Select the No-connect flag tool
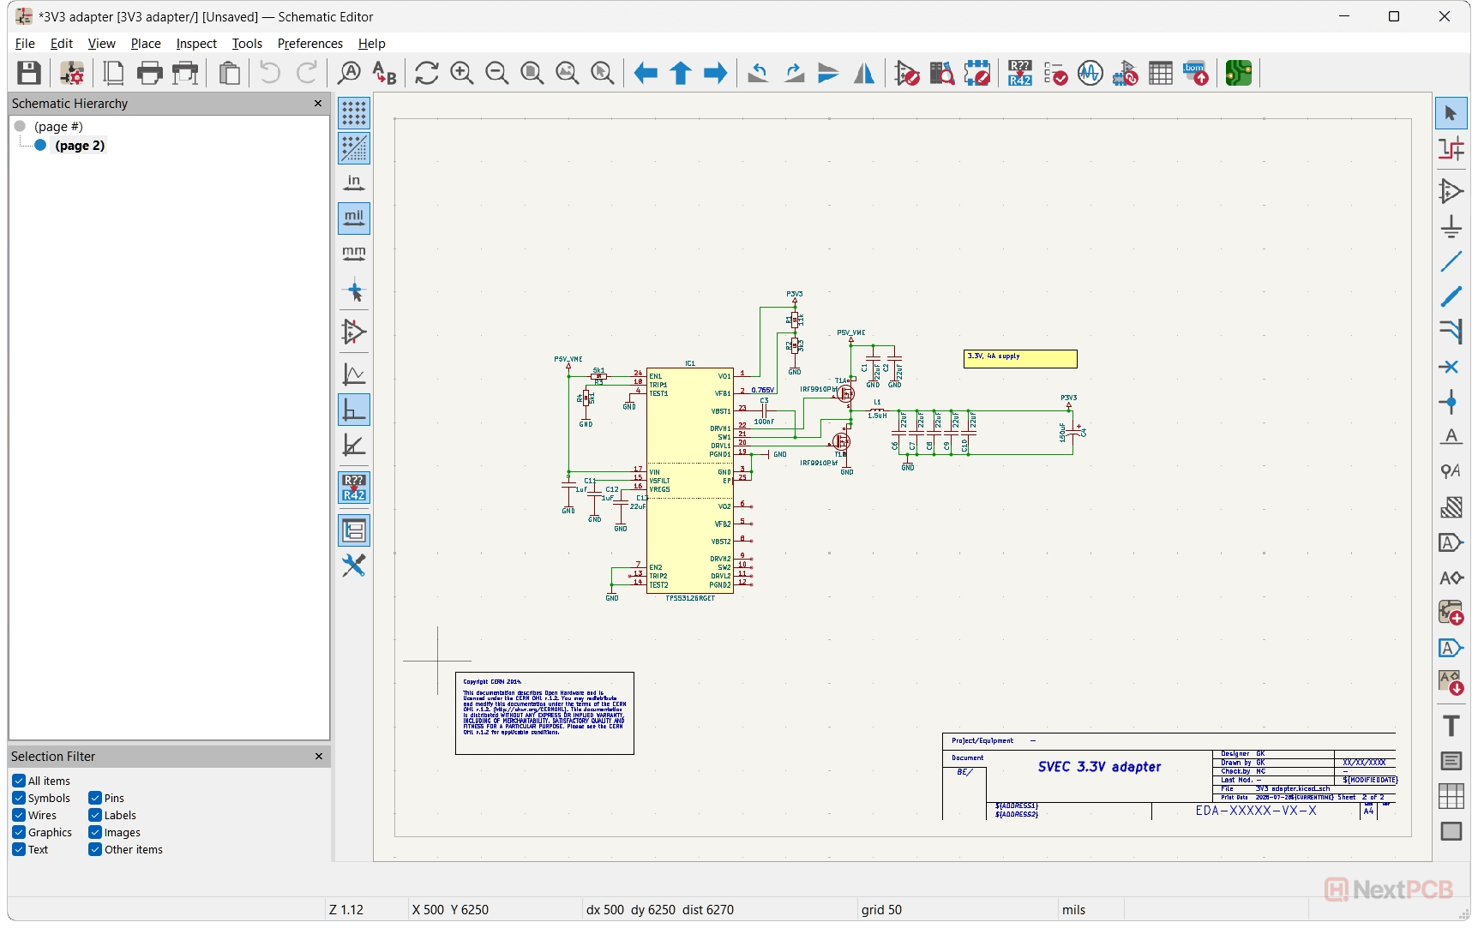The width and height of the screenshot is (1478, 928). tap(1451, 367)
